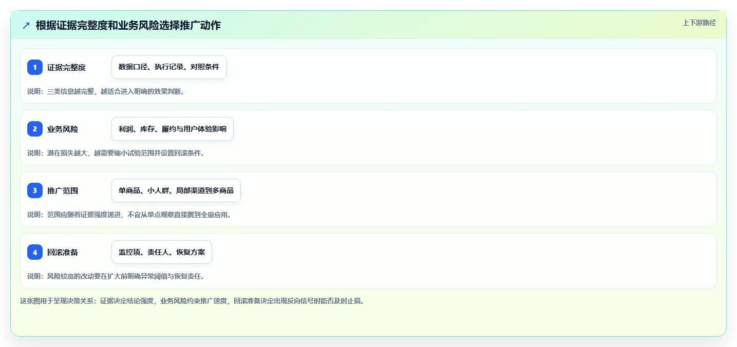Click the arrow icon beside the header title
This screenshot has width=737, height=347.
coord(26,25)
